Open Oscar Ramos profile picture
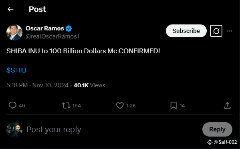The height and width of the screenshot is (149, 240). [14, 32]
